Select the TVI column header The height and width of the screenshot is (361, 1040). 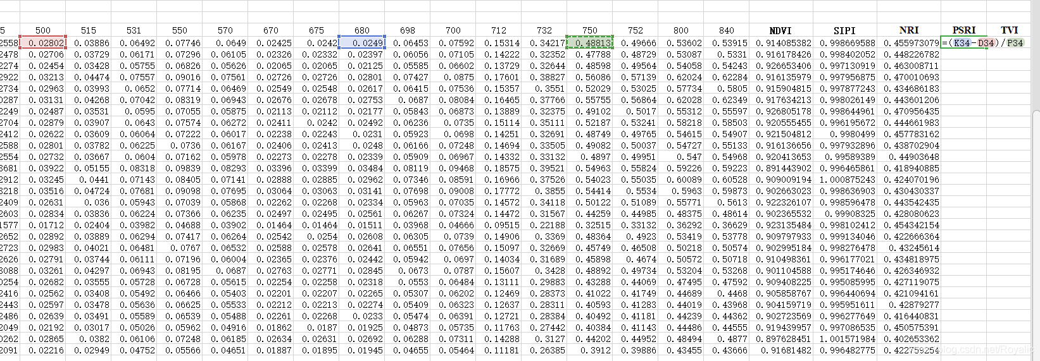coord(1010,30)
